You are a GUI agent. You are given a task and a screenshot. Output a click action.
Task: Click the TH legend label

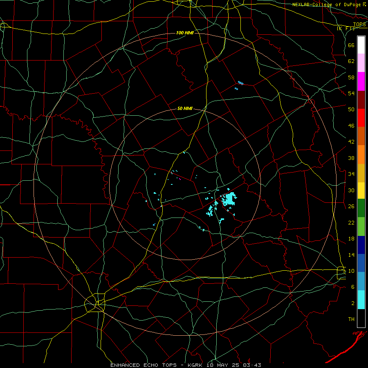(351, 319)
